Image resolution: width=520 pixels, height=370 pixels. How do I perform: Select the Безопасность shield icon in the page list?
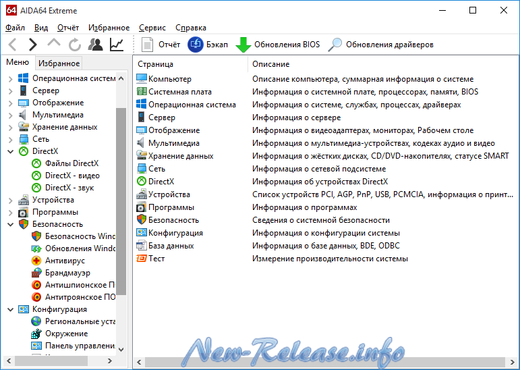[x=142, y=219]
